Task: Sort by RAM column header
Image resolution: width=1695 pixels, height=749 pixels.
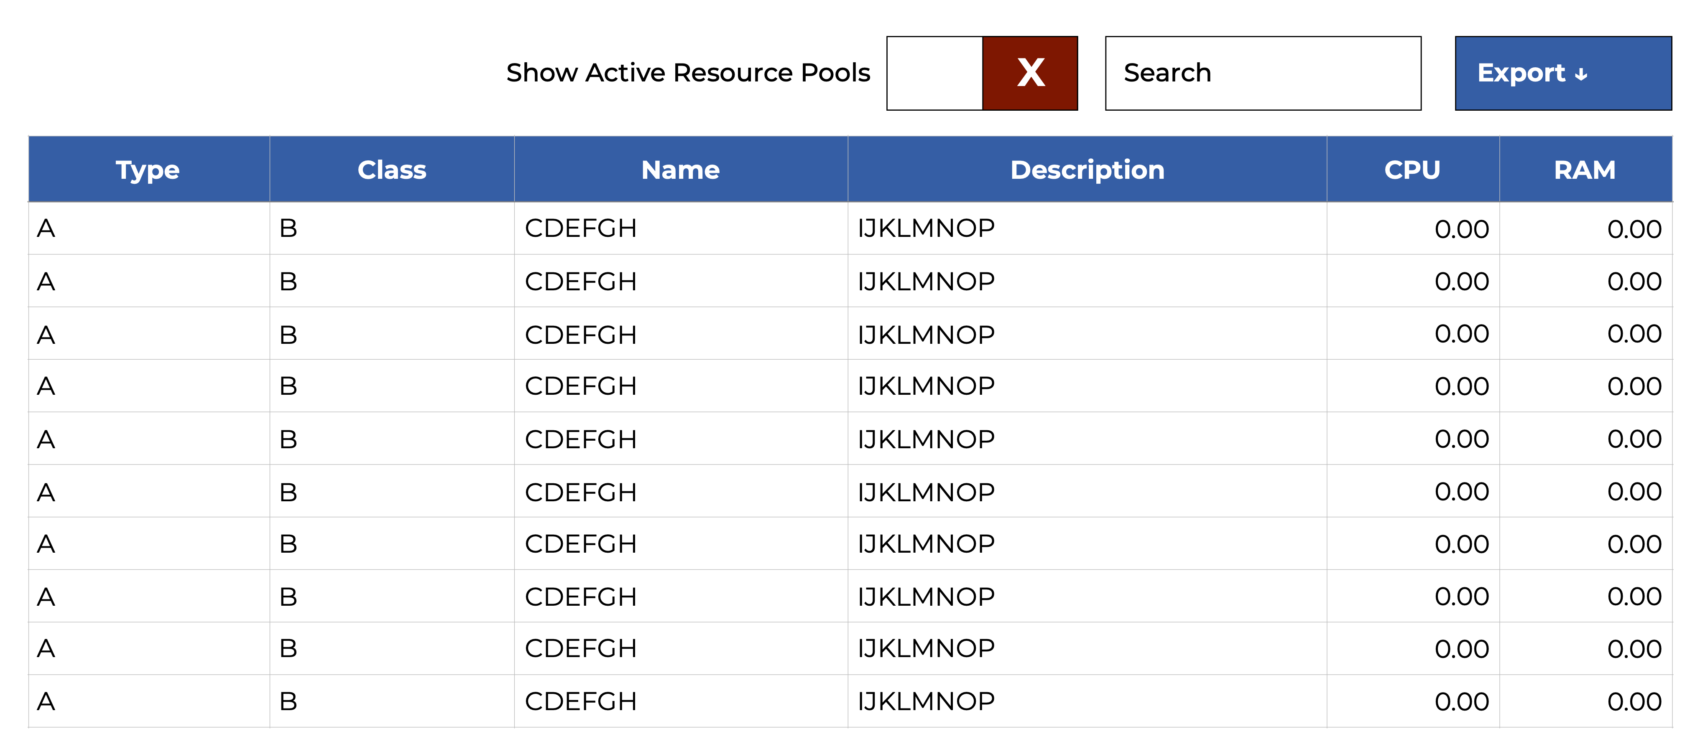Action: point(1585,170)
